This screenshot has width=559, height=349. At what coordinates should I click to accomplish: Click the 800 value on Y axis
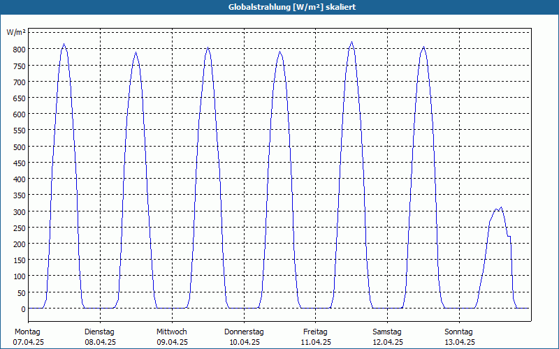pyautogui.click(x=20, y=49)
